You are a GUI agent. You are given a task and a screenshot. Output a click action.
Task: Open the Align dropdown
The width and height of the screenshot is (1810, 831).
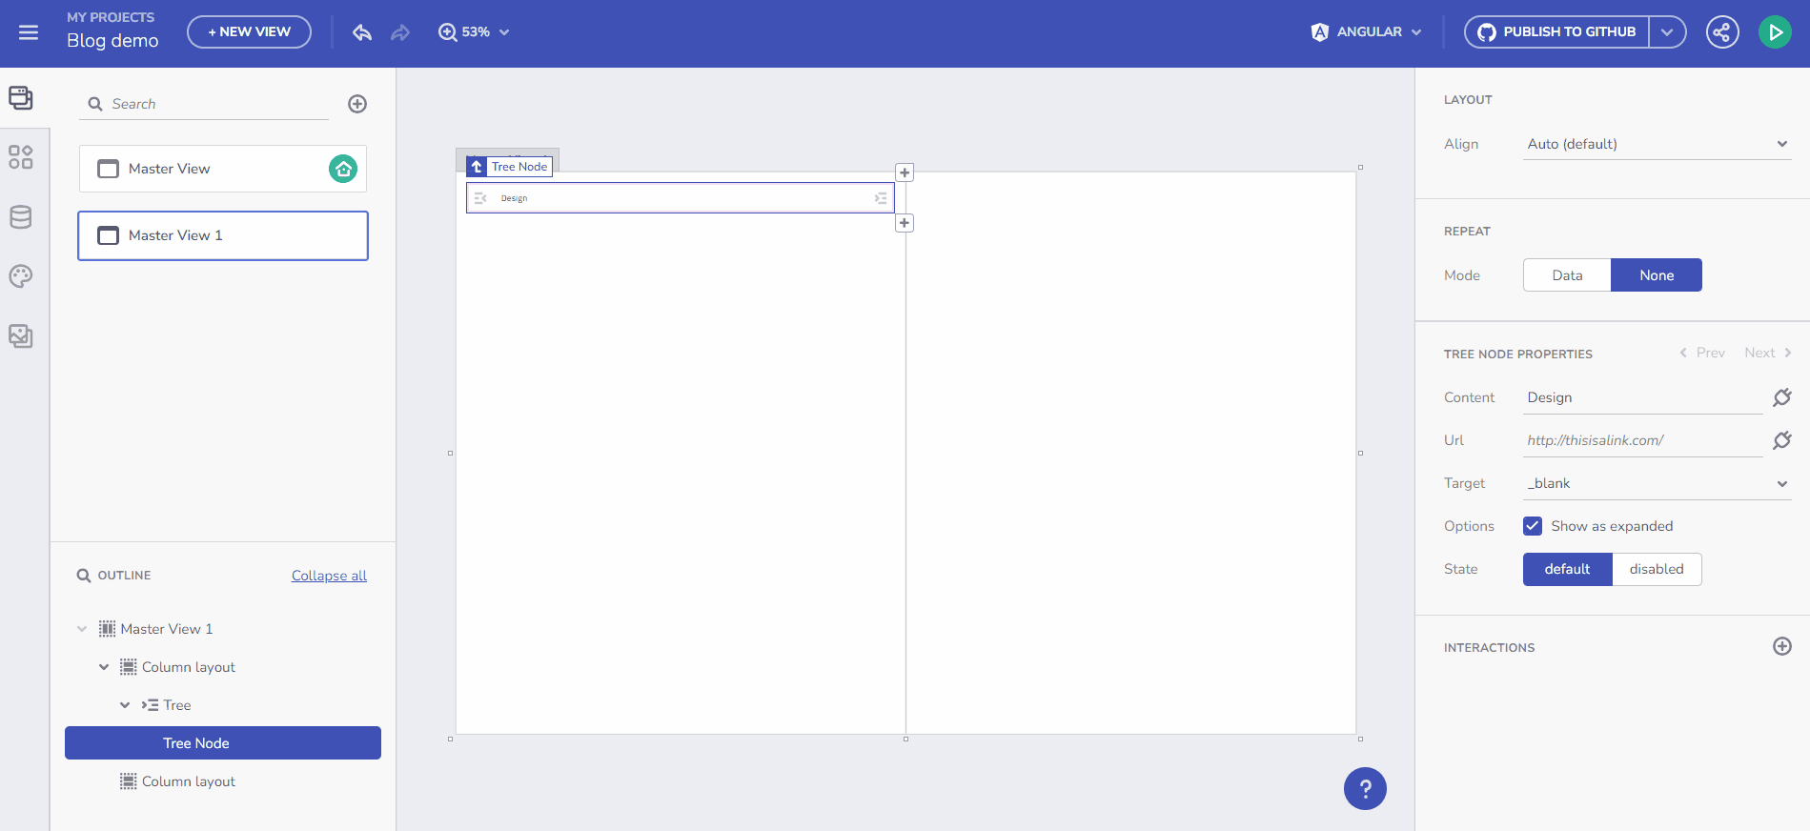1657,144
